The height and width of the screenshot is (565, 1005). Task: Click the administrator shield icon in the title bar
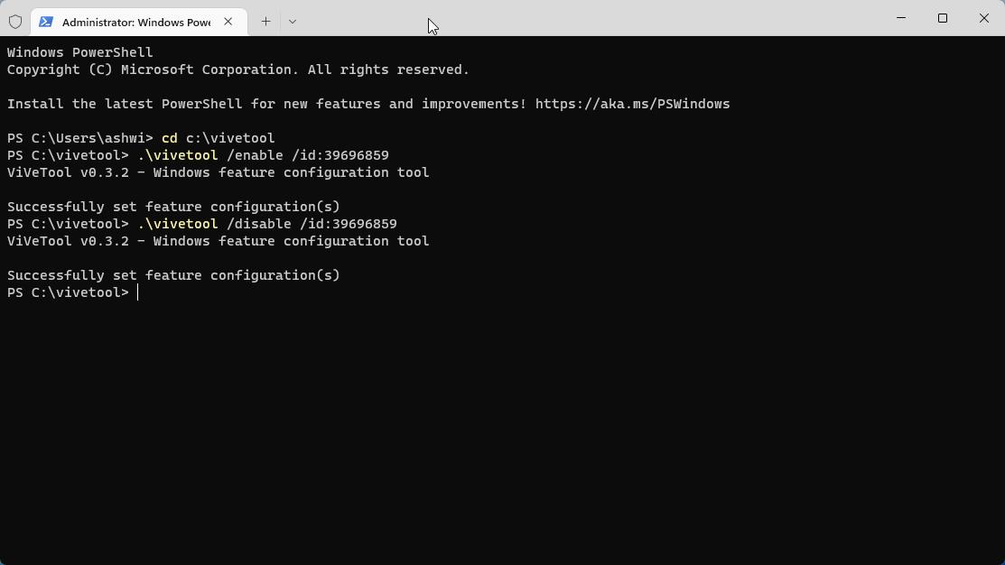coord(15,21)
